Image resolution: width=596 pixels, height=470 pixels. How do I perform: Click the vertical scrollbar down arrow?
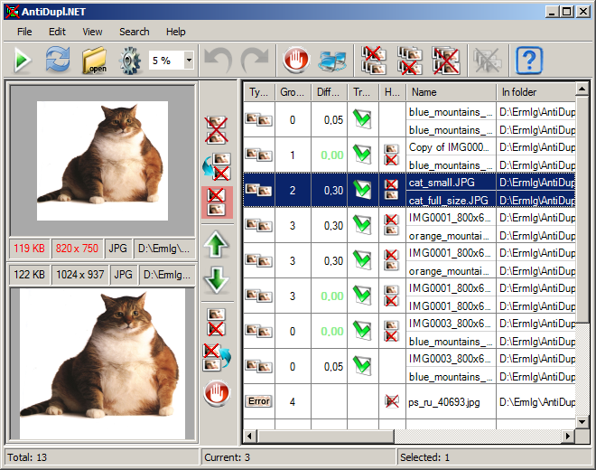click(x=582, y=421)
